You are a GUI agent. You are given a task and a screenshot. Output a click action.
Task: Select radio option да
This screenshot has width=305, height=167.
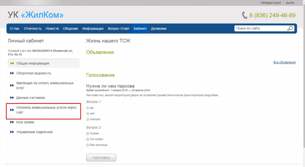(x=88, y=108)
